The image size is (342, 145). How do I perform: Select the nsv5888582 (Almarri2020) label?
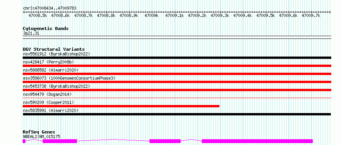[51, 70]
